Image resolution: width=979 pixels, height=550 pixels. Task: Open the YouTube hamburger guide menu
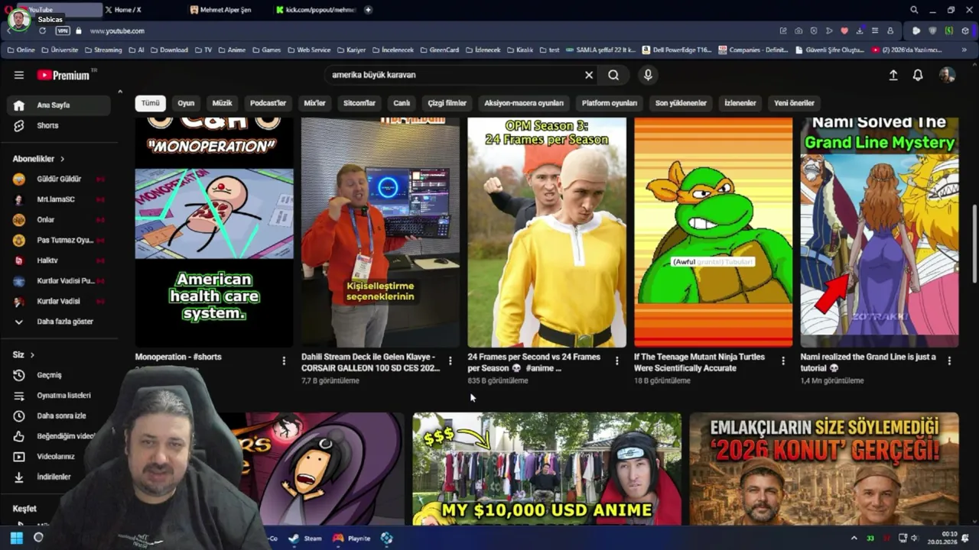coord(18,75)
